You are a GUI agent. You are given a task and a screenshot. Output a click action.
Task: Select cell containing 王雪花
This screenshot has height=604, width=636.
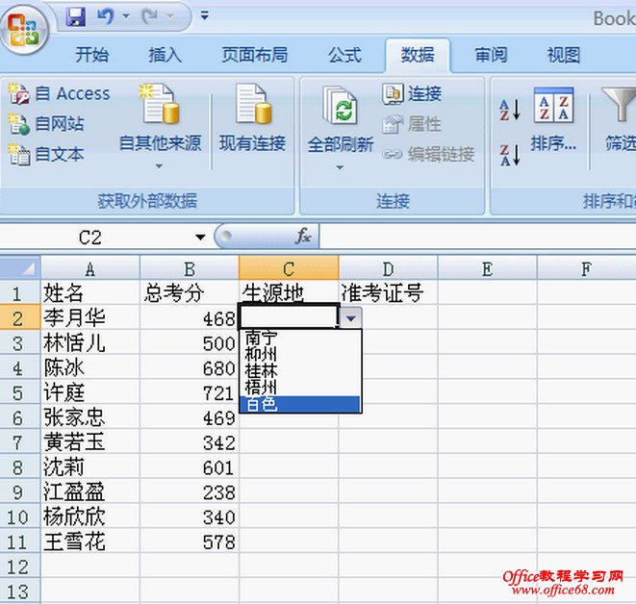(x=90, y=541)
